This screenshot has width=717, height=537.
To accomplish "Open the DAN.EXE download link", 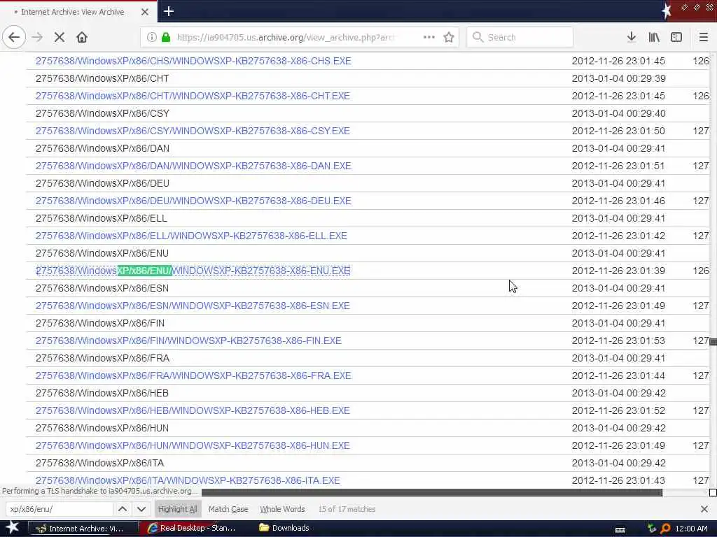I will tap(193, 166).
